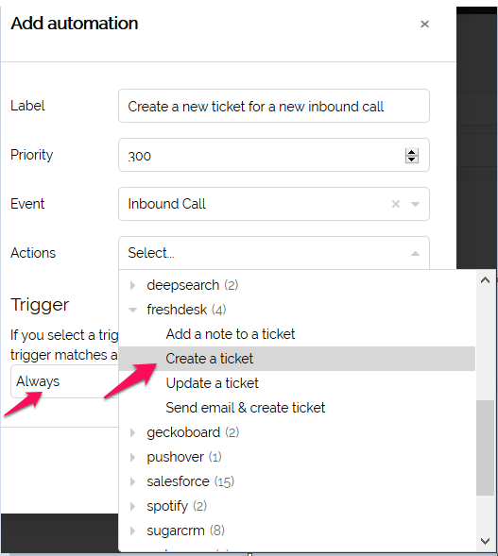Click the scrollbar down arrow
Image resolution: width=498 pixels, height=556 pixels.
(485, 541)
